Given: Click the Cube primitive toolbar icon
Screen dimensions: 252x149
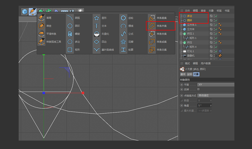Looking at the screenshot, I should pos(25,12).
